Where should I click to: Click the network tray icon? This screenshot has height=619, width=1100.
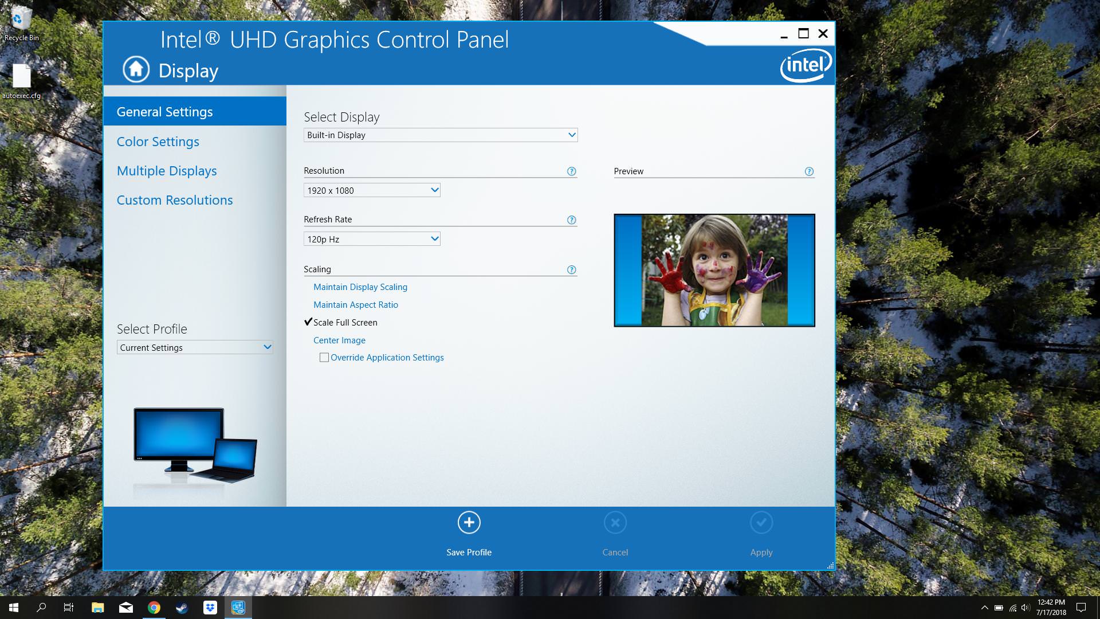point(1012,608)
